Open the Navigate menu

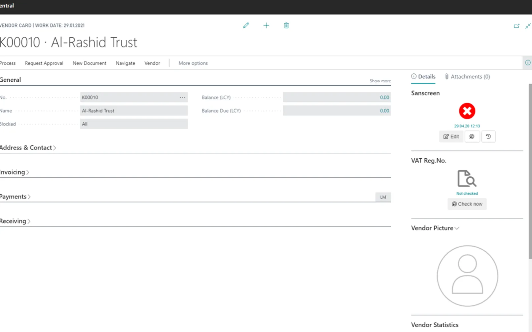click(125, 63)
